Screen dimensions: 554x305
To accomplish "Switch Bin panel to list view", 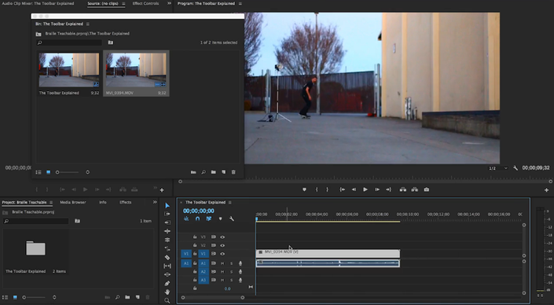I will [39, 172].
